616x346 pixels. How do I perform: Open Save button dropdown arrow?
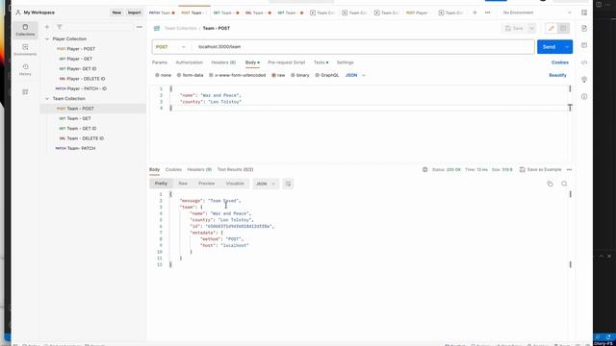click(x=531, y=28)
